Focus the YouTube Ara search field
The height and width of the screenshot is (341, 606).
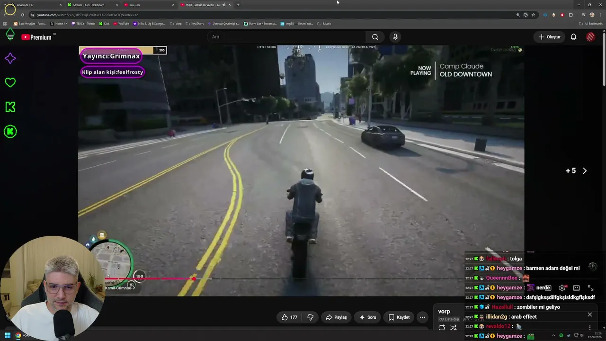[x=286, y=37]
